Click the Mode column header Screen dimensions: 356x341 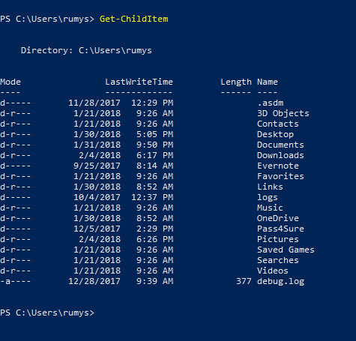pyautogui.click(x=10, y=82)
